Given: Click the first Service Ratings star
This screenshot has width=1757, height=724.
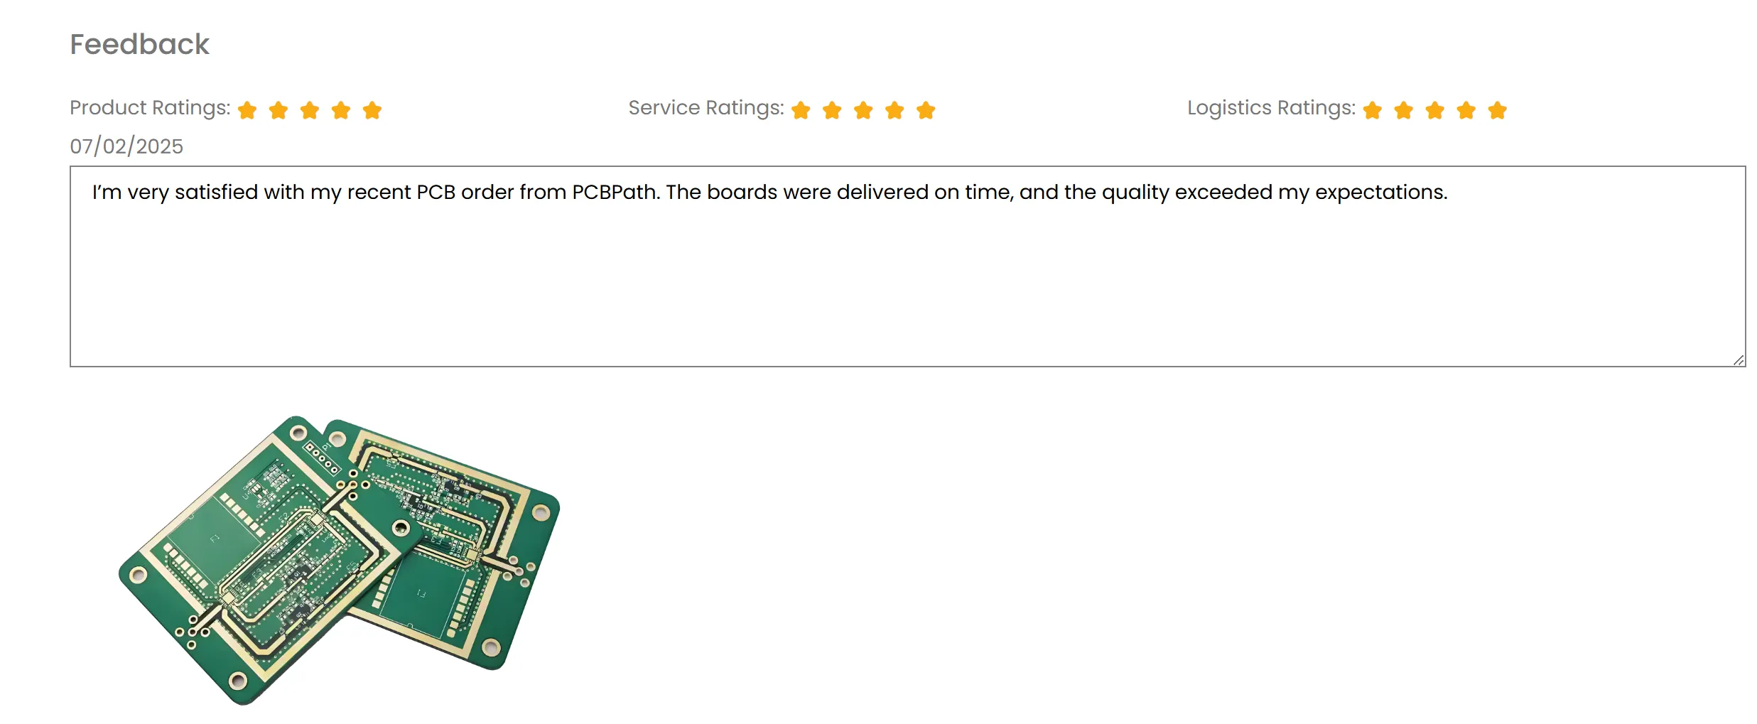Looking at the screenshot, I should click(x=801, y=110).
